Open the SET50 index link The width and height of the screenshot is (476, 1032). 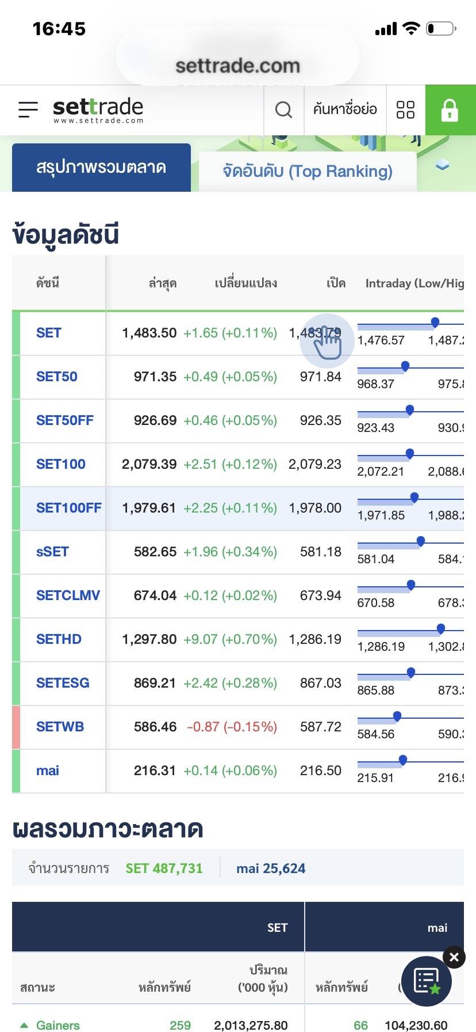click(57, 377)
